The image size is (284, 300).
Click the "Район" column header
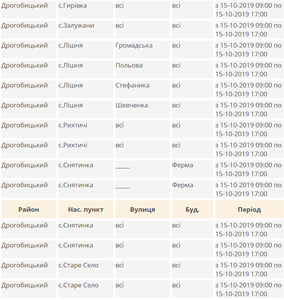point(29,209)
